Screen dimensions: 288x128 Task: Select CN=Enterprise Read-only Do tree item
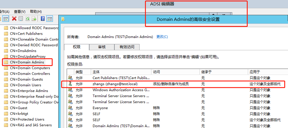(34, 96)
